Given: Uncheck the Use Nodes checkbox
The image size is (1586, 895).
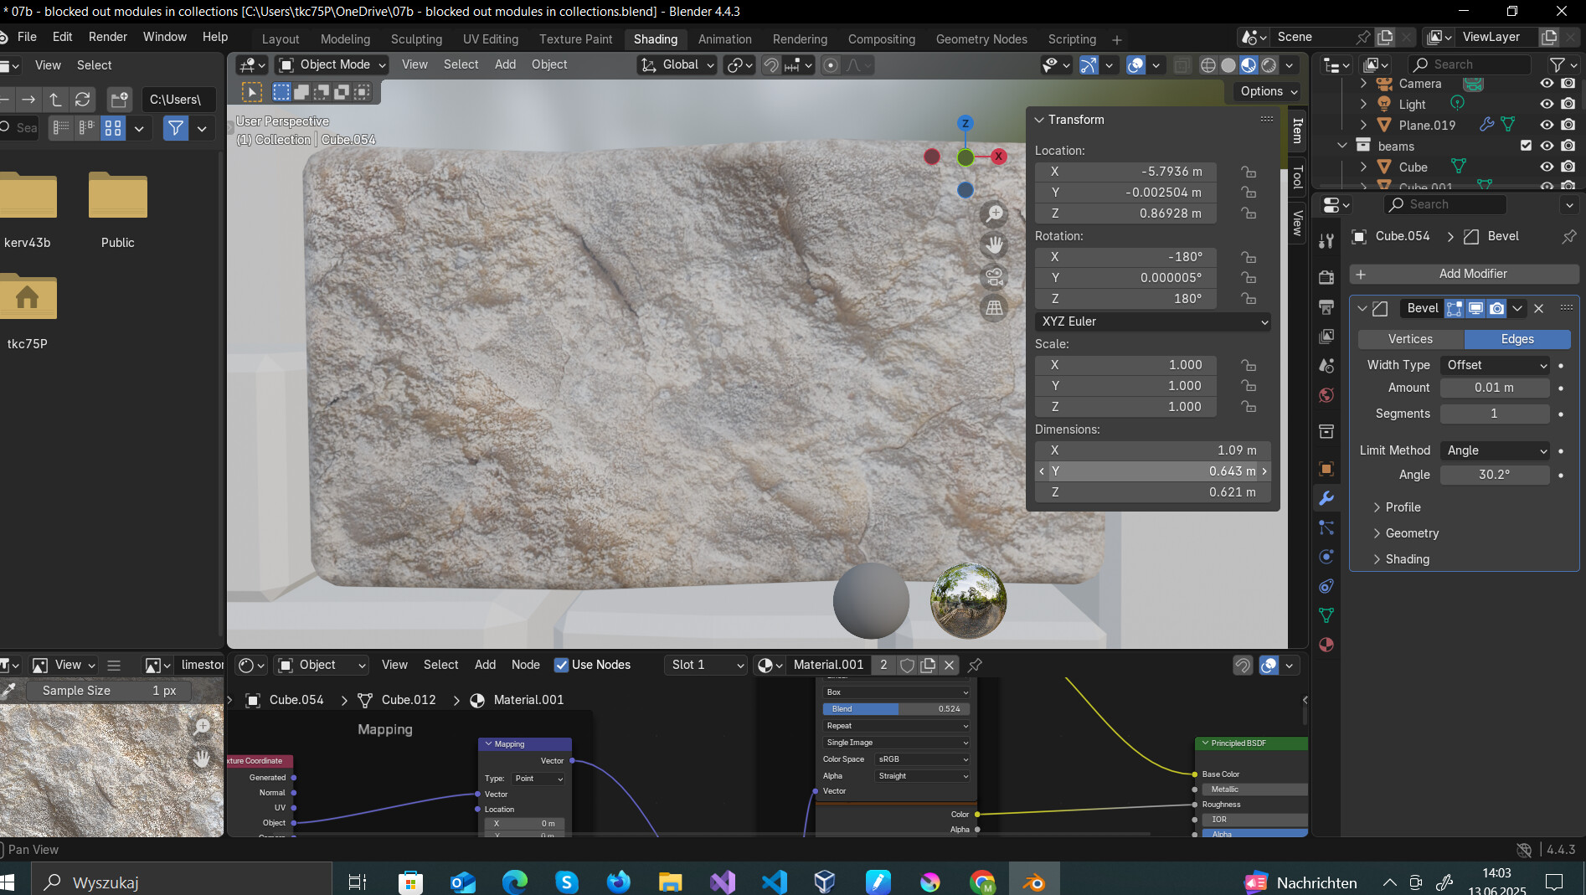Looking at the screenshot, I should pos(561,665).
